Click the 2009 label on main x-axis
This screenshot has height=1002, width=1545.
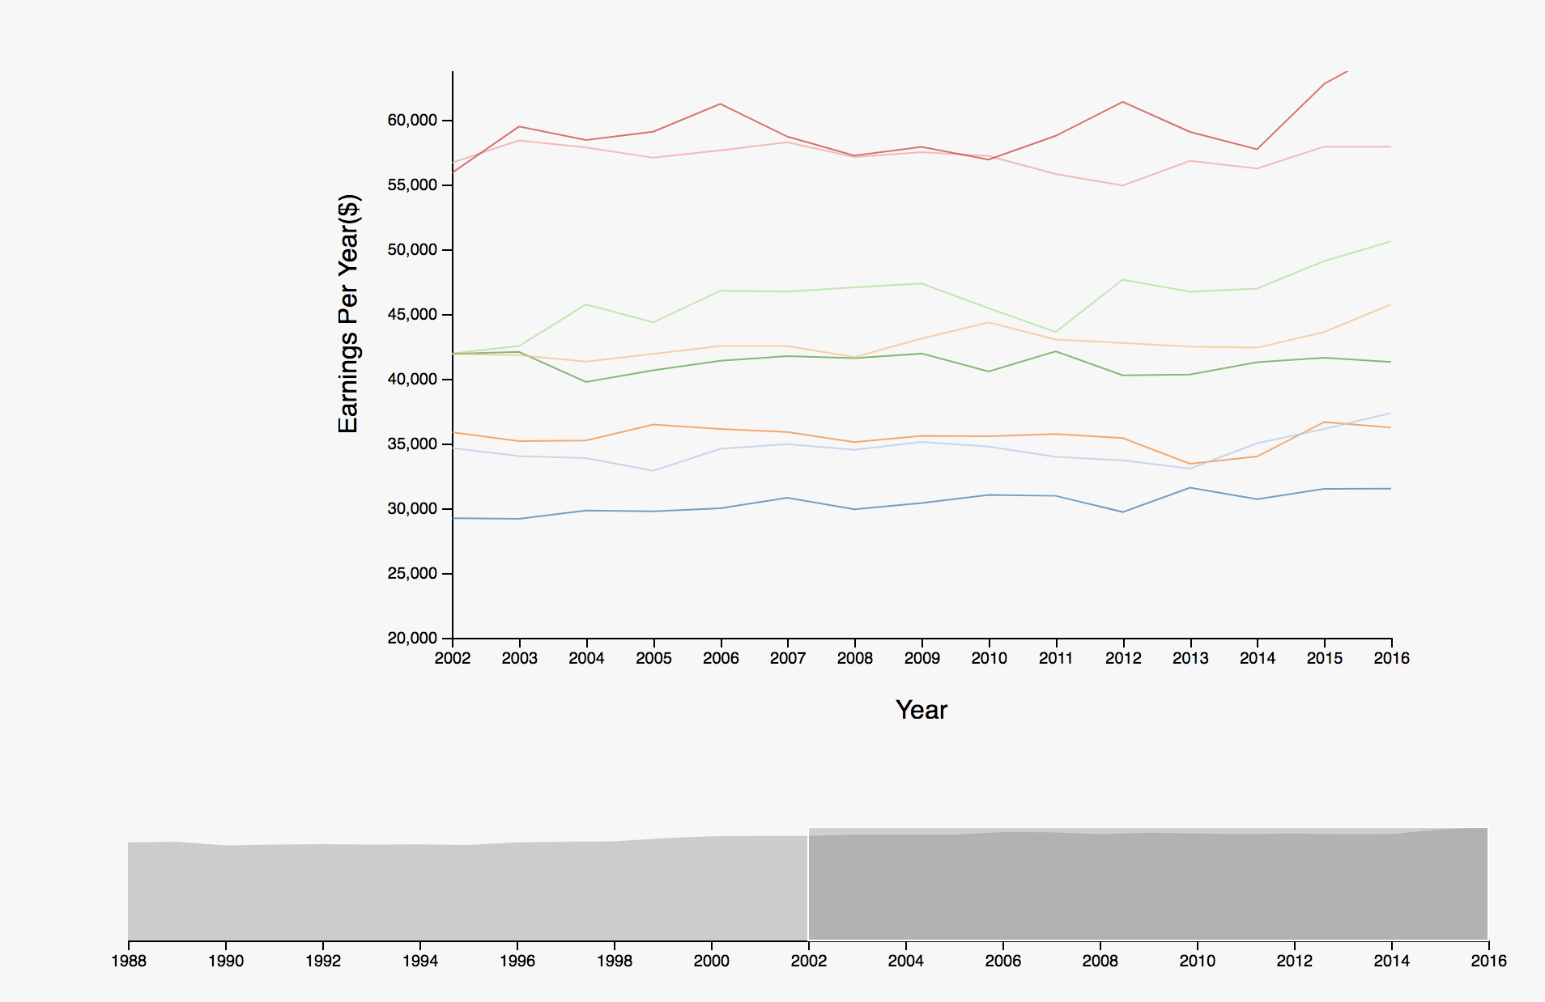[922, 658]
